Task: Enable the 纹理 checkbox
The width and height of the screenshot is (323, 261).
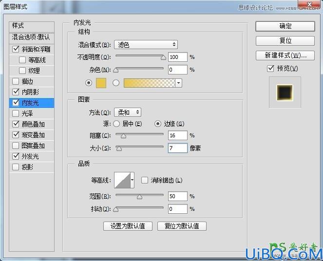Action: coord(22,71)
